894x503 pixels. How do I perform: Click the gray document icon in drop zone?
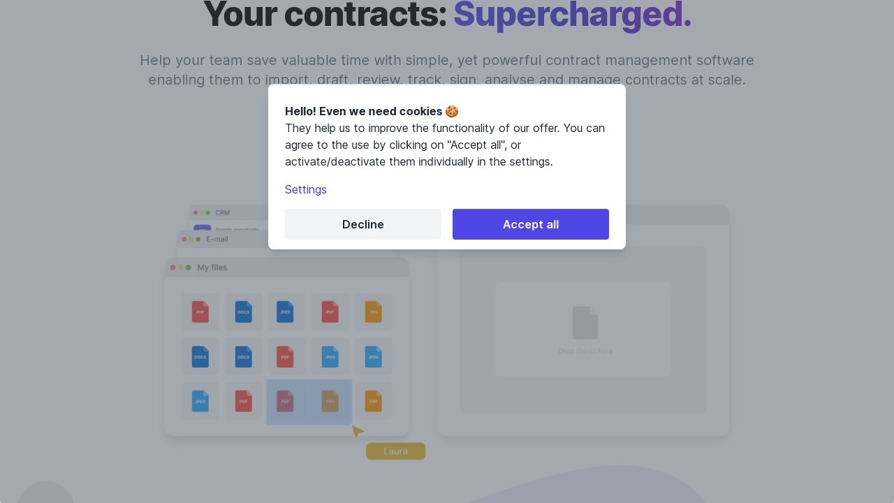pos(585,323)
